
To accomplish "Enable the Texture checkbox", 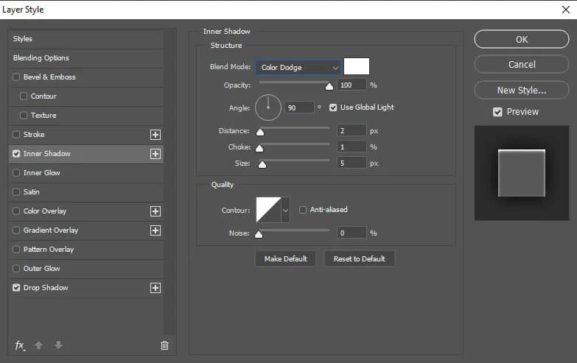I will 24,115.
